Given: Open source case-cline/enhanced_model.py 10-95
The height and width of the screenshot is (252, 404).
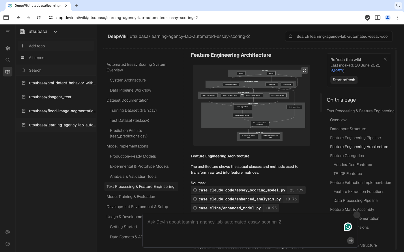Looking at the screenshot, I should coord(235,208).
